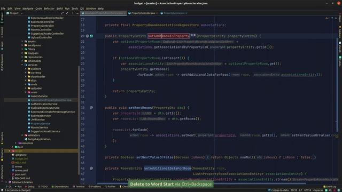
Task: Expand the enums folder
Action: point(22,42)
